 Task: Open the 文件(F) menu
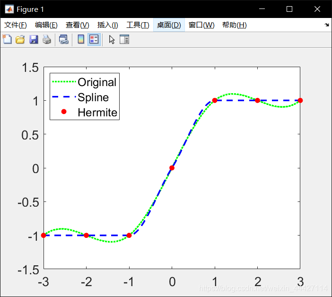pos(16,25)
